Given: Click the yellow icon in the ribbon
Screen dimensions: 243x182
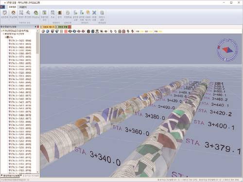Looking at the screenshot, I should pos(88,13).
